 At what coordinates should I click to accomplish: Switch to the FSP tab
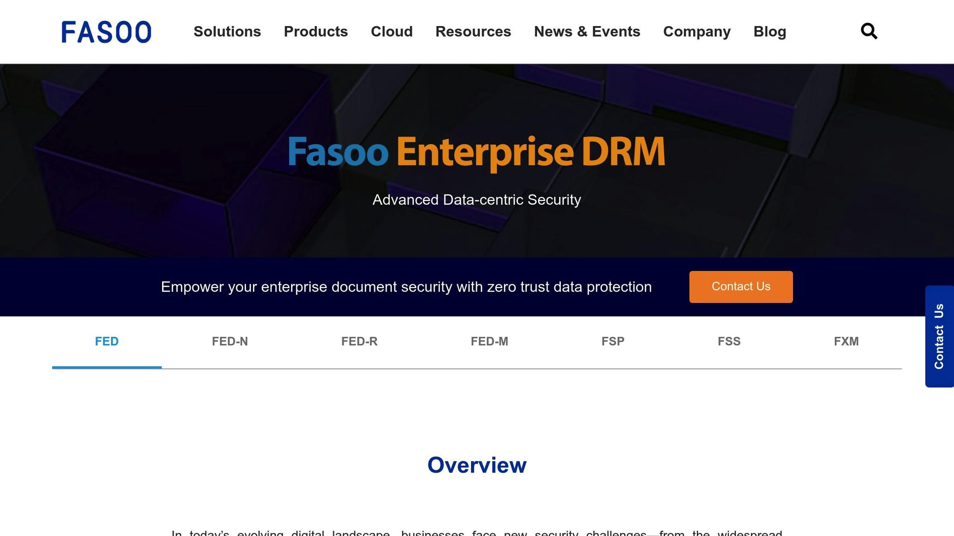point(613,342)
